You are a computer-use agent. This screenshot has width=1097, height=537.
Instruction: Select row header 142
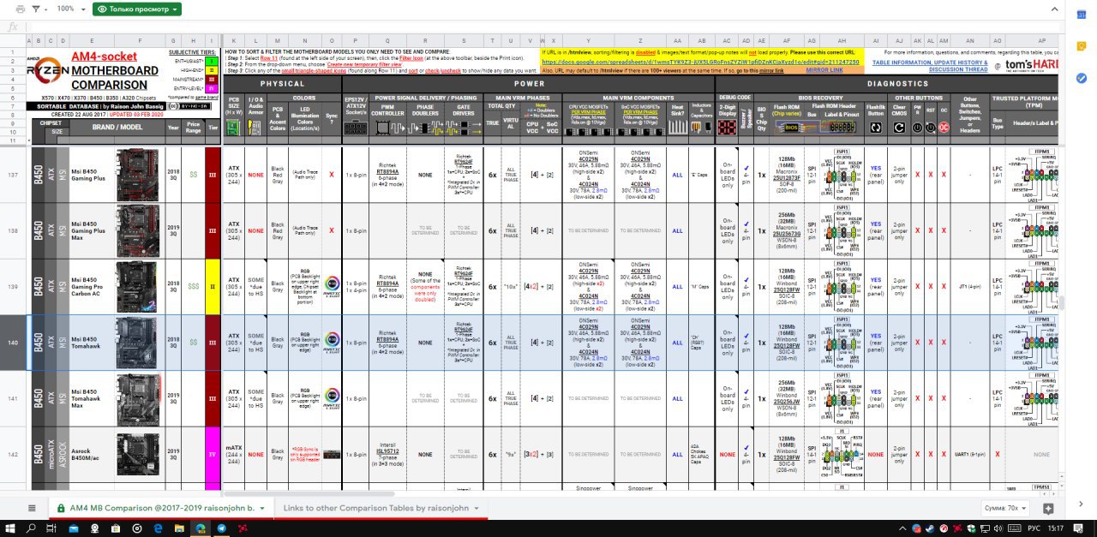tap(12, 455)
